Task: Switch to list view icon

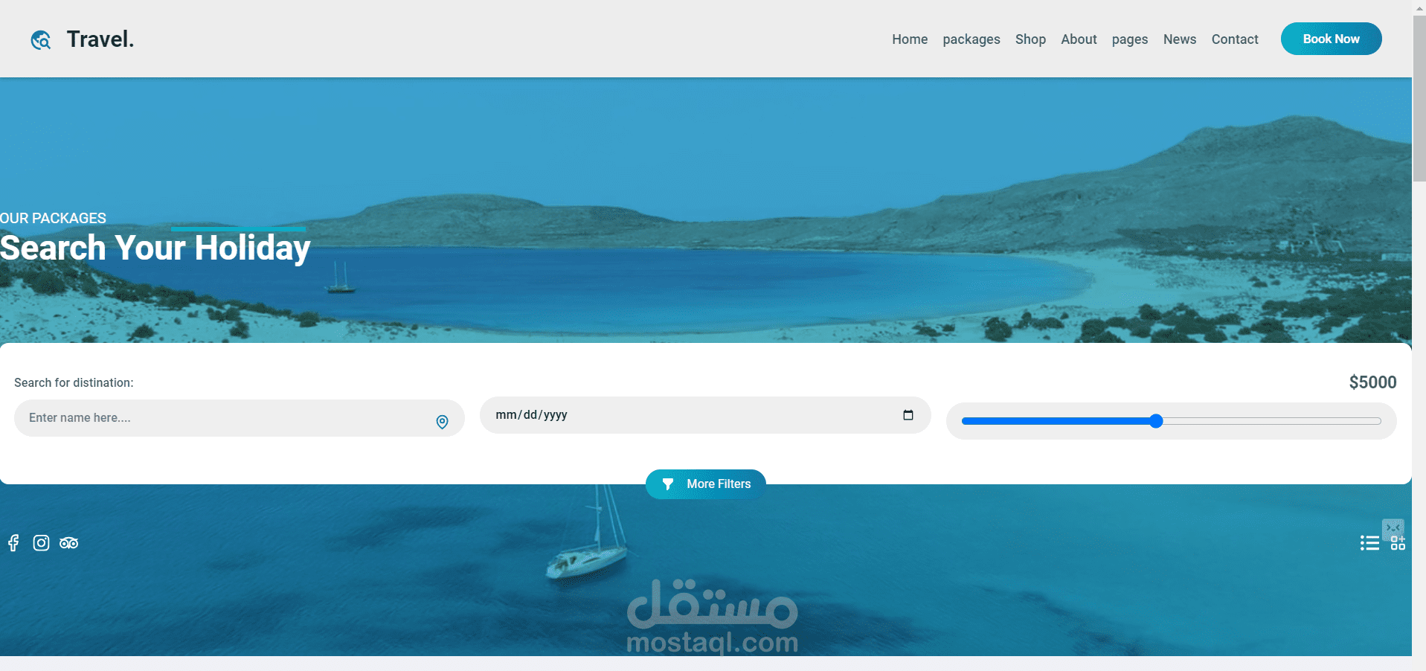Action: click(x=1369, y=543)
